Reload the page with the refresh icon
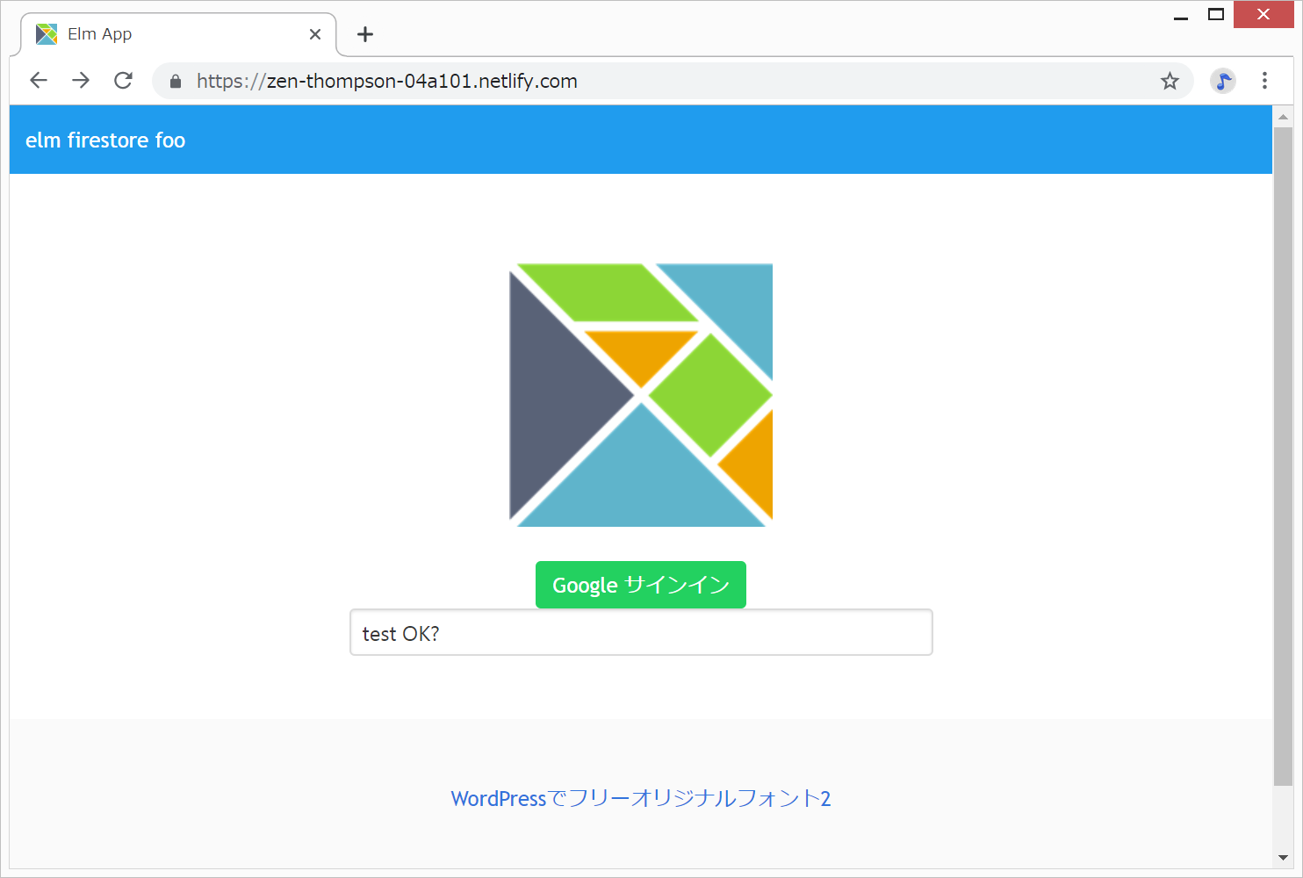This screenshot has height=878, width=1303. (123, 81)
